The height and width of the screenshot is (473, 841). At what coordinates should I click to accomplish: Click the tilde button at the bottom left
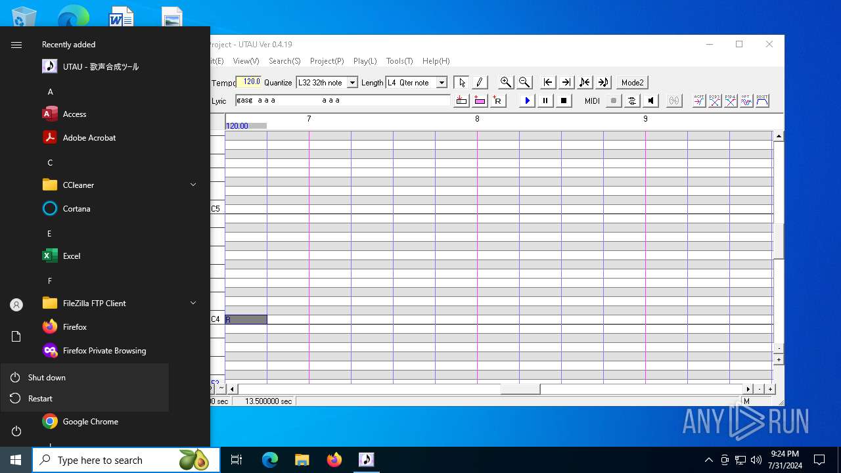point(221,389)
